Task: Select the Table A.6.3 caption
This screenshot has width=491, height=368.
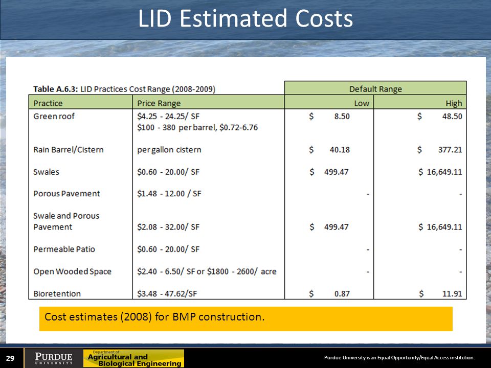Action: pos(124,89)
